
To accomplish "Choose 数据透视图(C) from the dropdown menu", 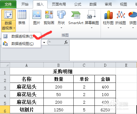I will pos(21,44).
